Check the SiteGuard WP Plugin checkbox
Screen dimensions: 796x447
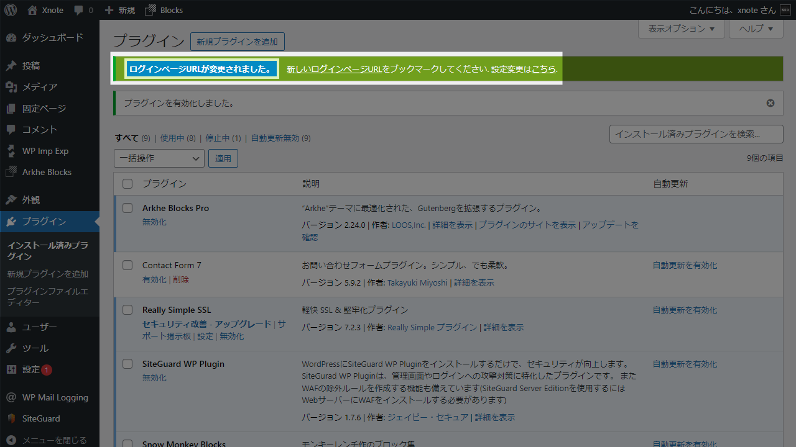127,364
